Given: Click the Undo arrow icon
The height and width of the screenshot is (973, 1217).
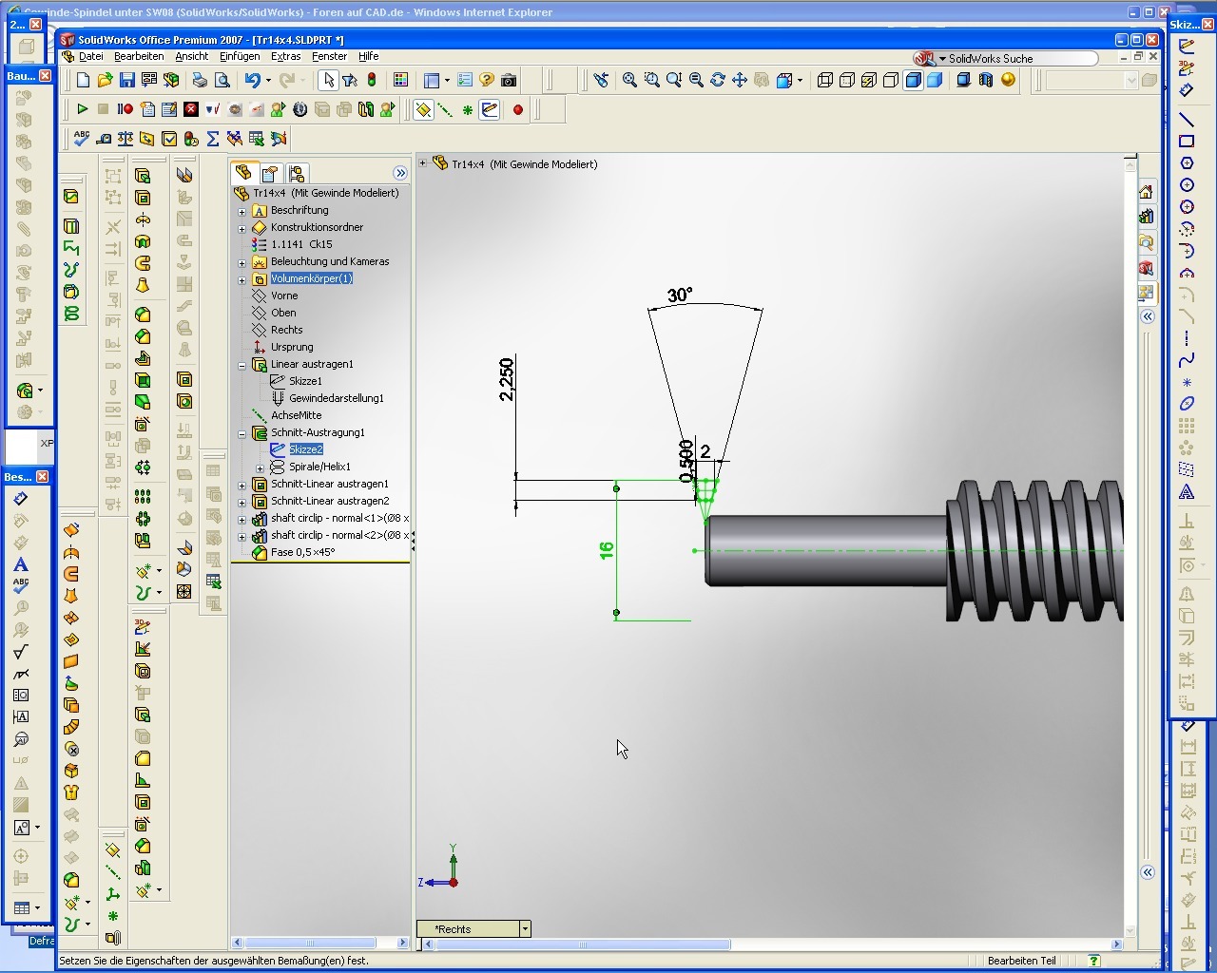Looking at the screenshot, I should click(252, 81).
